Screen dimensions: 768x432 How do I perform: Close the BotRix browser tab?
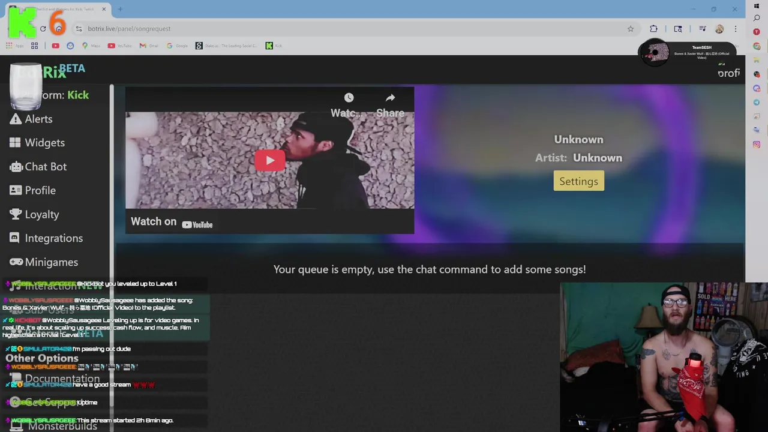pos(104,9)
